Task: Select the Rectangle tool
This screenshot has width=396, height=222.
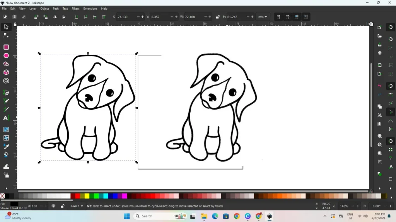Action: 6,47
